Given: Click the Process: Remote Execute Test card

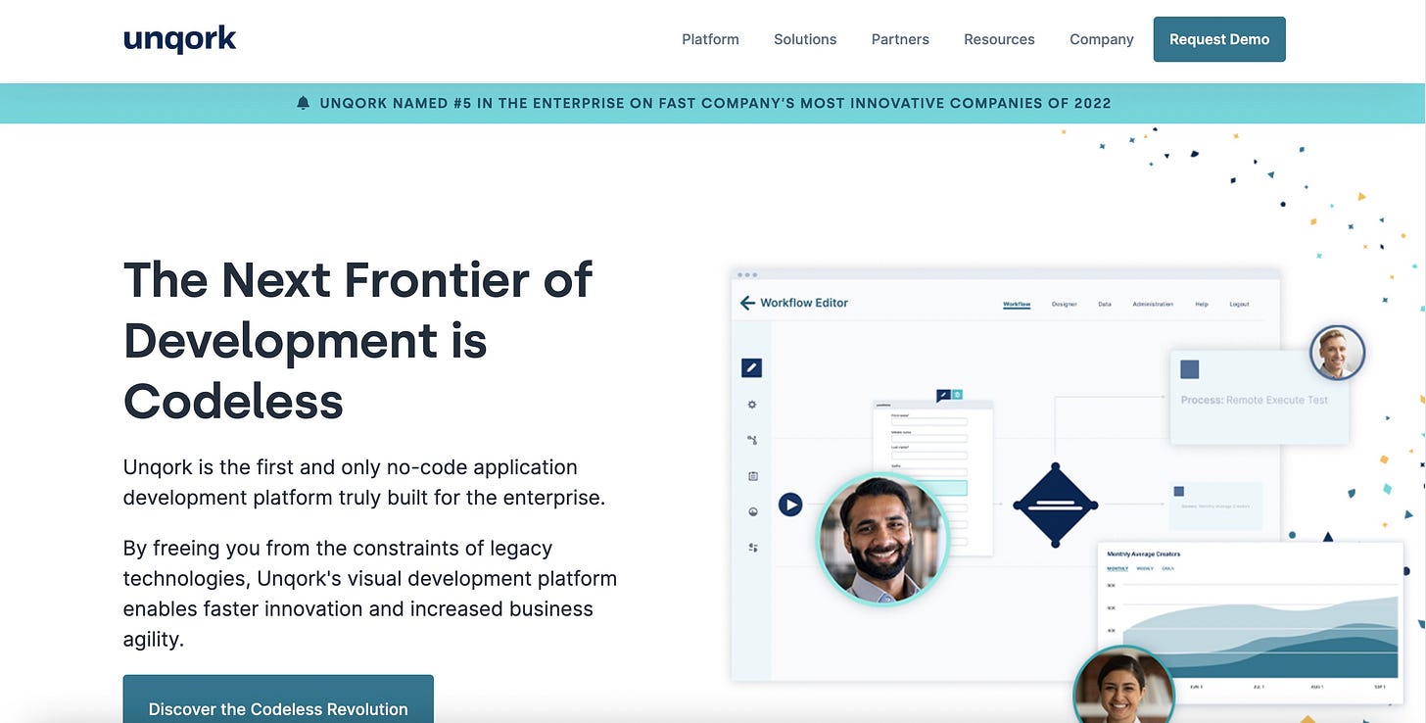Looking at the screenshot, I should point(1260,396).
